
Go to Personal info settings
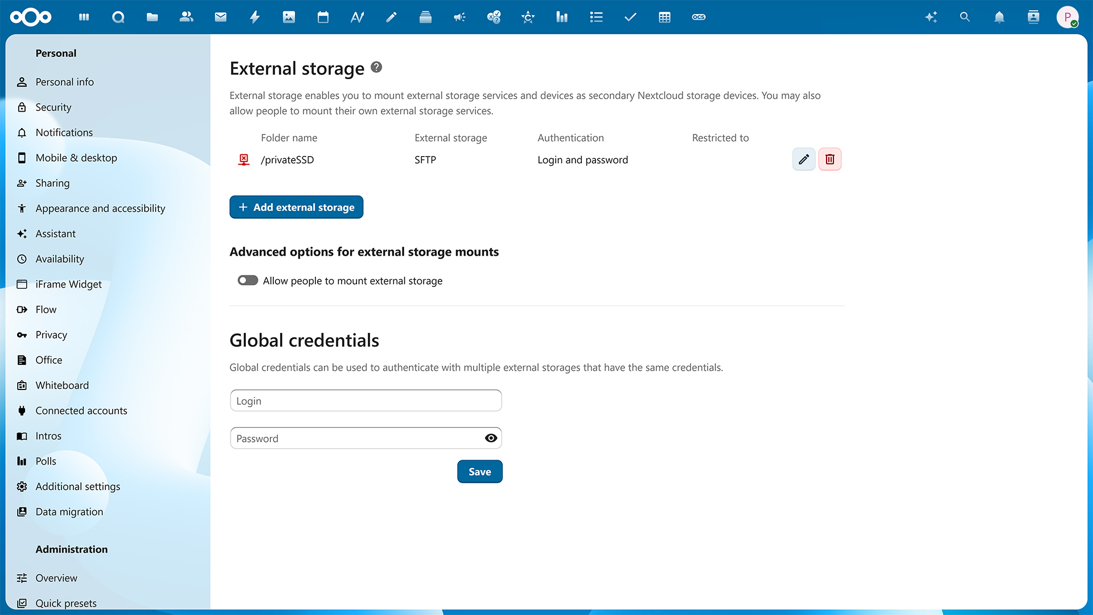tap(64, 81)
